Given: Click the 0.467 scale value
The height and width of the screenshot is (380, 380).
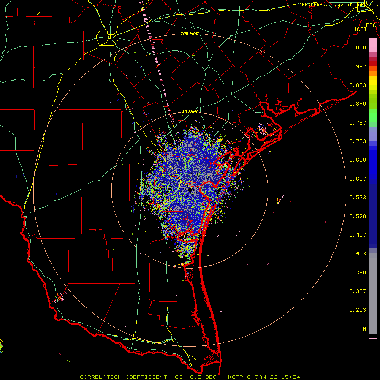Looking at the screenshot, I should (x=358, y=235).
